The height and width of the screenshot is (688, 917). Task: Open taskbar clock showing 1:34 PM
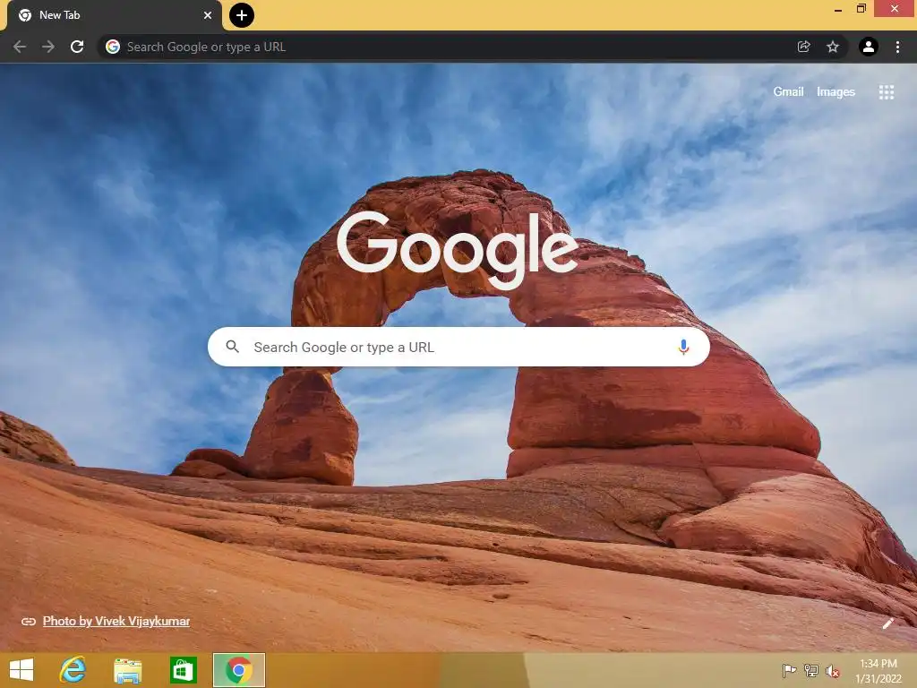tap(878, 671)
